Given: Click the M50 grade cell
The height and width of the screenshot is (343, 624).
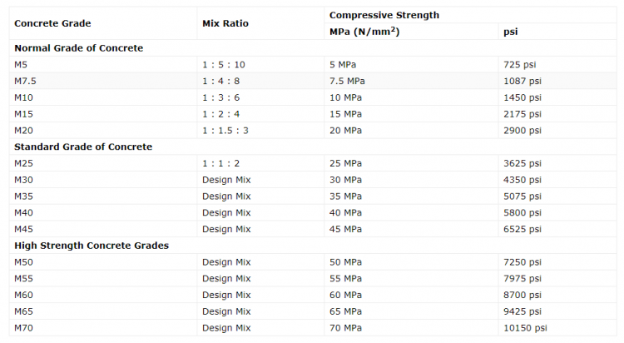Looking at the screenshot, I should 23,262.
